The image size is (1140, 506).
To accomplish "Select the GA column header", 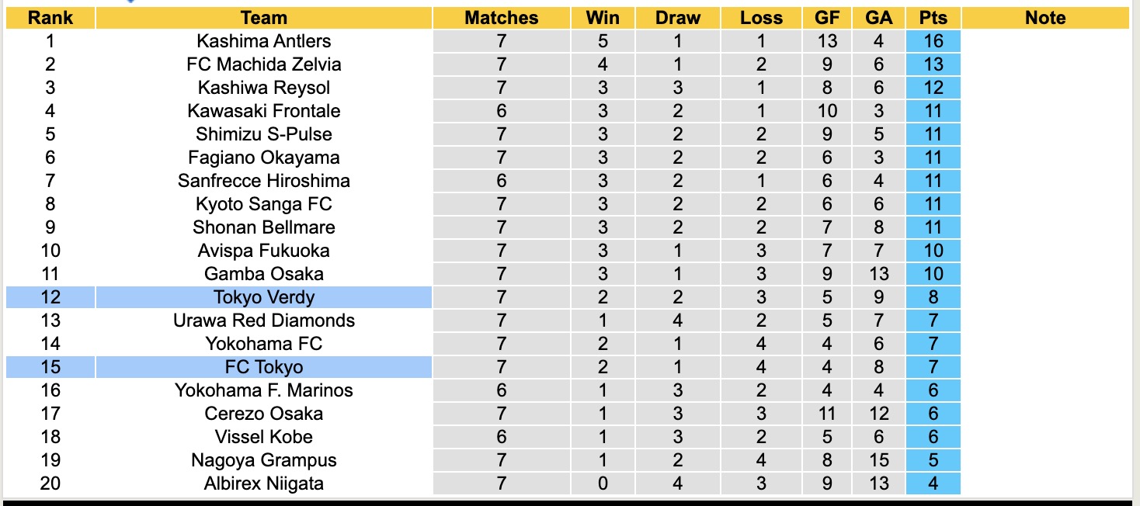I will tap(878, 18).
